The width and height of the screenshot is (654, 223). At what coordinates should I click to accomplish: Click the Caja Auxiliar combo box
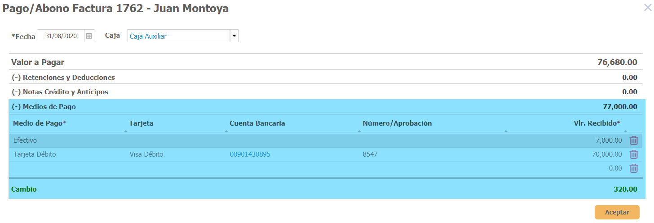point(178,36)
